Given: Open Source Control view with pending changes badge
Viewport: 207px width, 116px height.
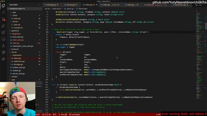Looking at the screenshot, I should tap(4, 19).
